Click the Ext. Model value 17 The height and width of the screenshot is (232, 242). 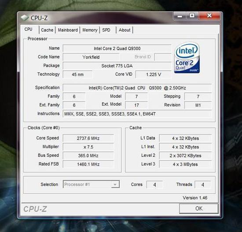tap(136, 105)
